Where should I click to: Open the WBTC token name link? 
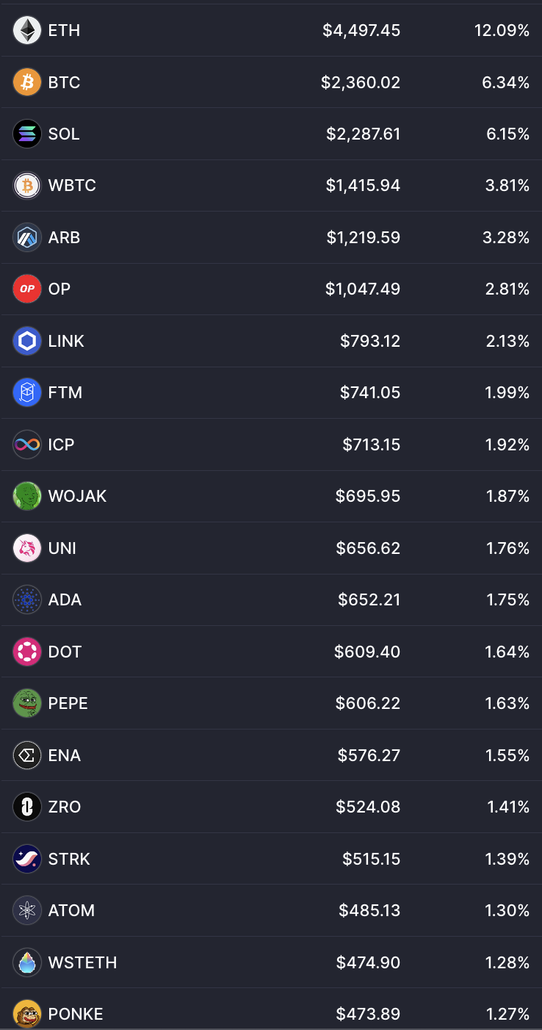[72, 185]
